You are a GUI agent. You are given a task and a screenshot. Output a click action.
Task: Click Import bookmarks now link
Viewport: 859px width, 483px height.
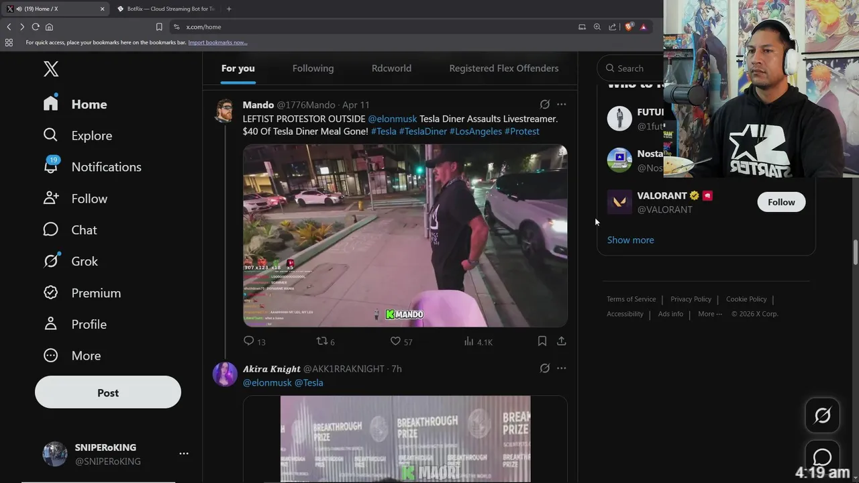[217, 42]
